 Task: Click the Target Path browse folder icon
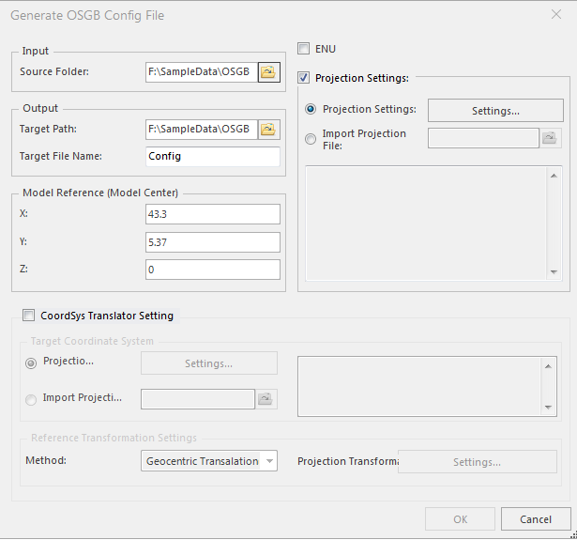[x=268, y=129]
